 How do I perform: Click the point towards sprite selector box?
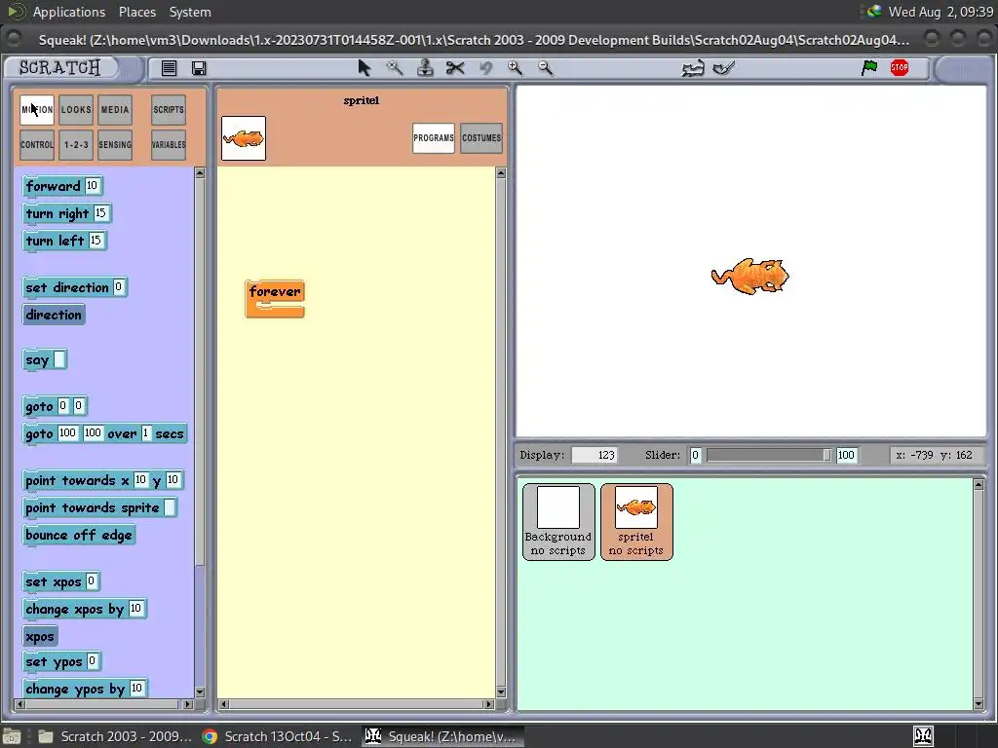pos(170,507)
